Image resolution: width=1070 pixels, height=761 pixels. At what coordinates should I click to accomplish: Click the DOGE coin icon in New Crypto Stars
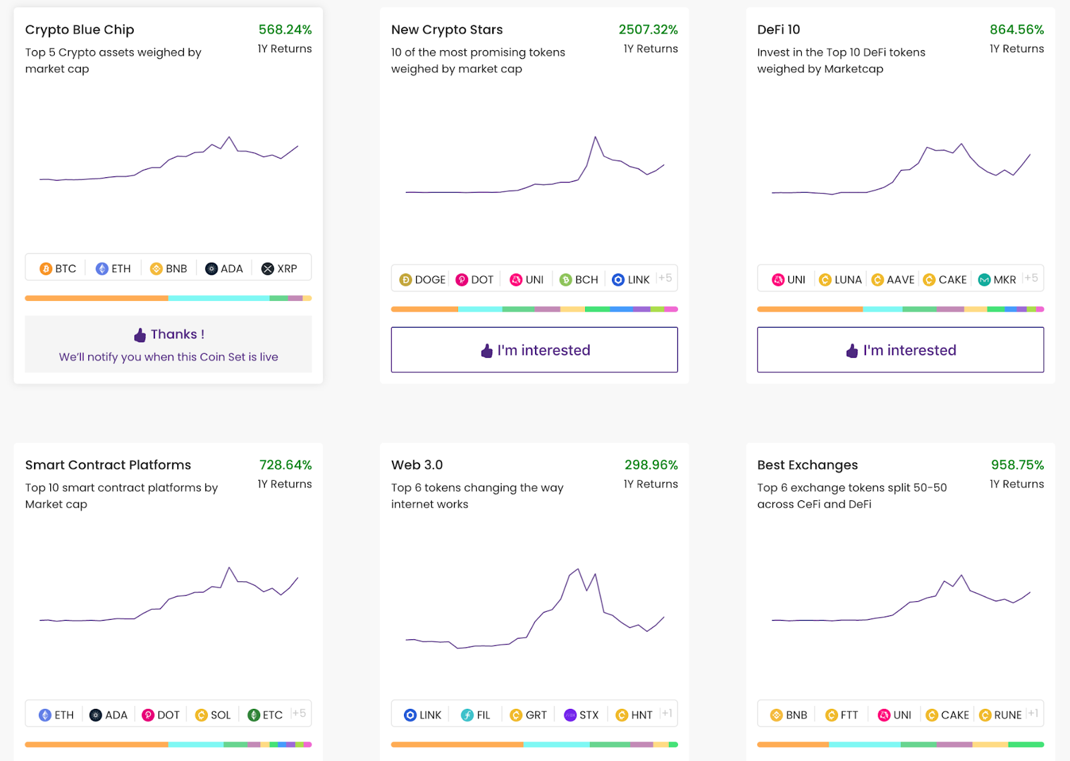[405, 280]
